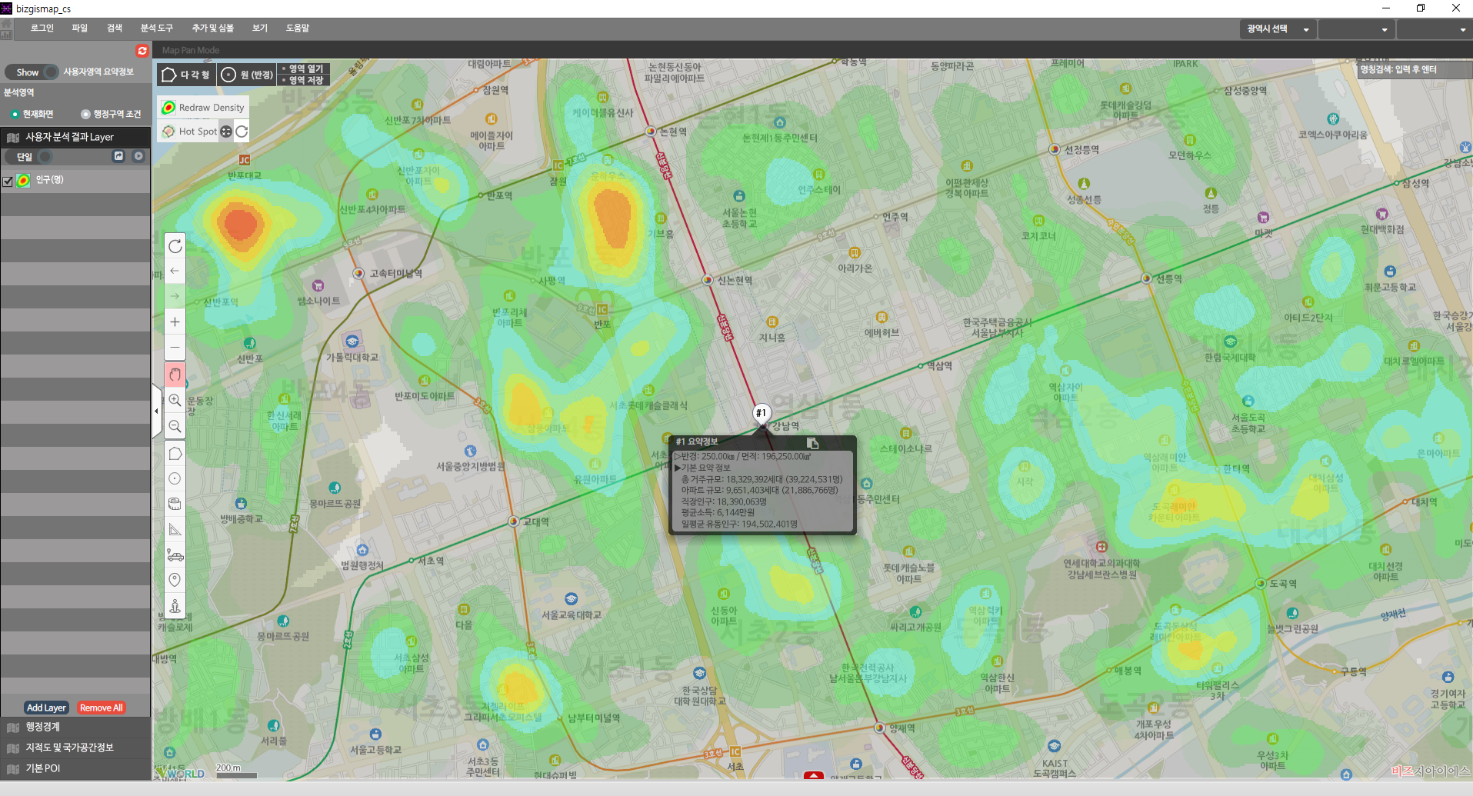Open the 도움말 menu

(x=298, y=28)
